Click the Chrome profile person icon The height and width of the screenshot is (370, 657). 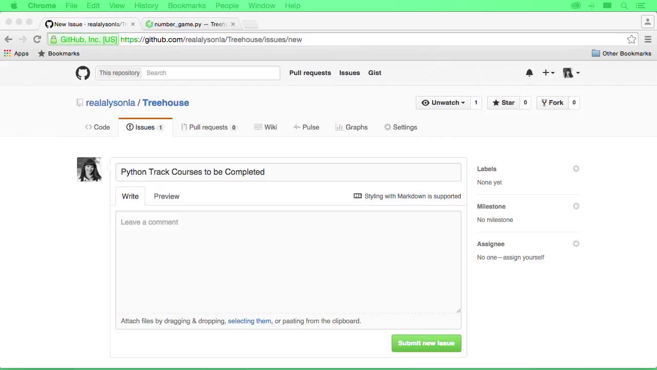click(x=648, y=22)
